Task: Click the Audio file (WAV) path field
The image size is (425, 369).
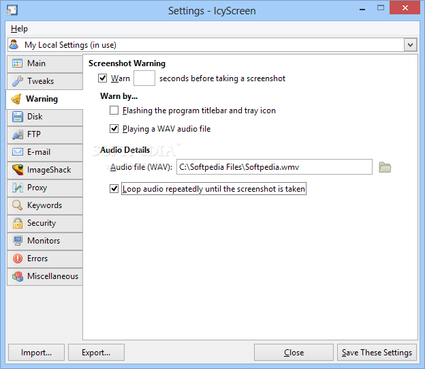Action: point(274,167)
